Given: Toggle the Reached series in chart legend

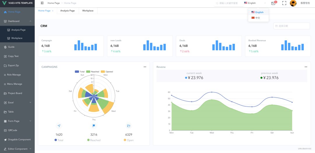Looking at the screenshot, I should coord(93,72).
